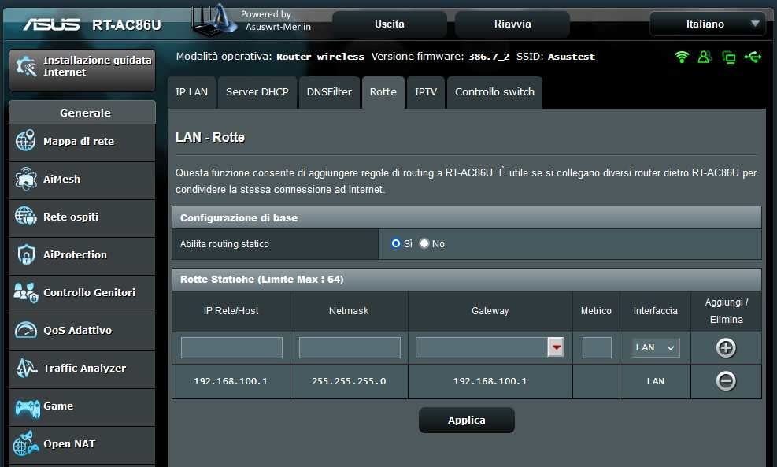
Task: Select Sì for Abilita routing statico
Action: click(x=396, y=244)
